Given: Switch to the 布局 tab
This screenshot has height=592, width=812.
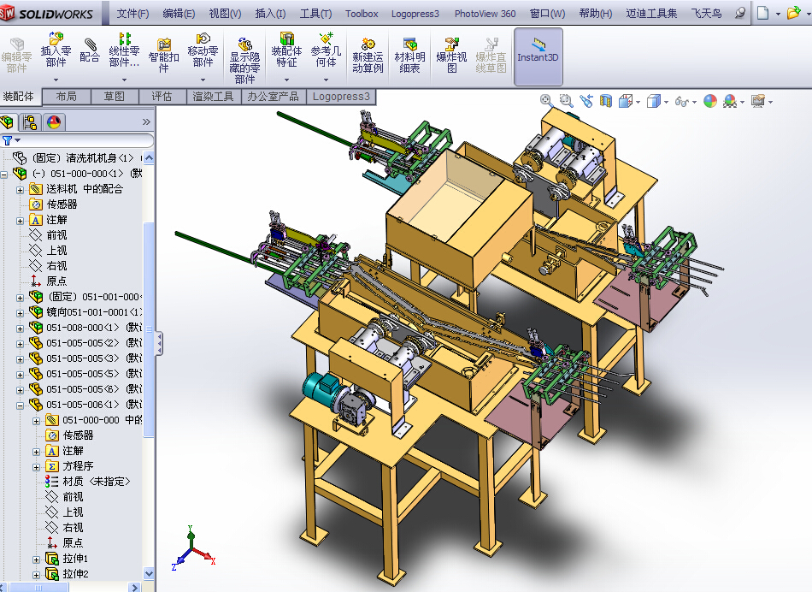Looking at the screenshot, I should tap(67, 97).
